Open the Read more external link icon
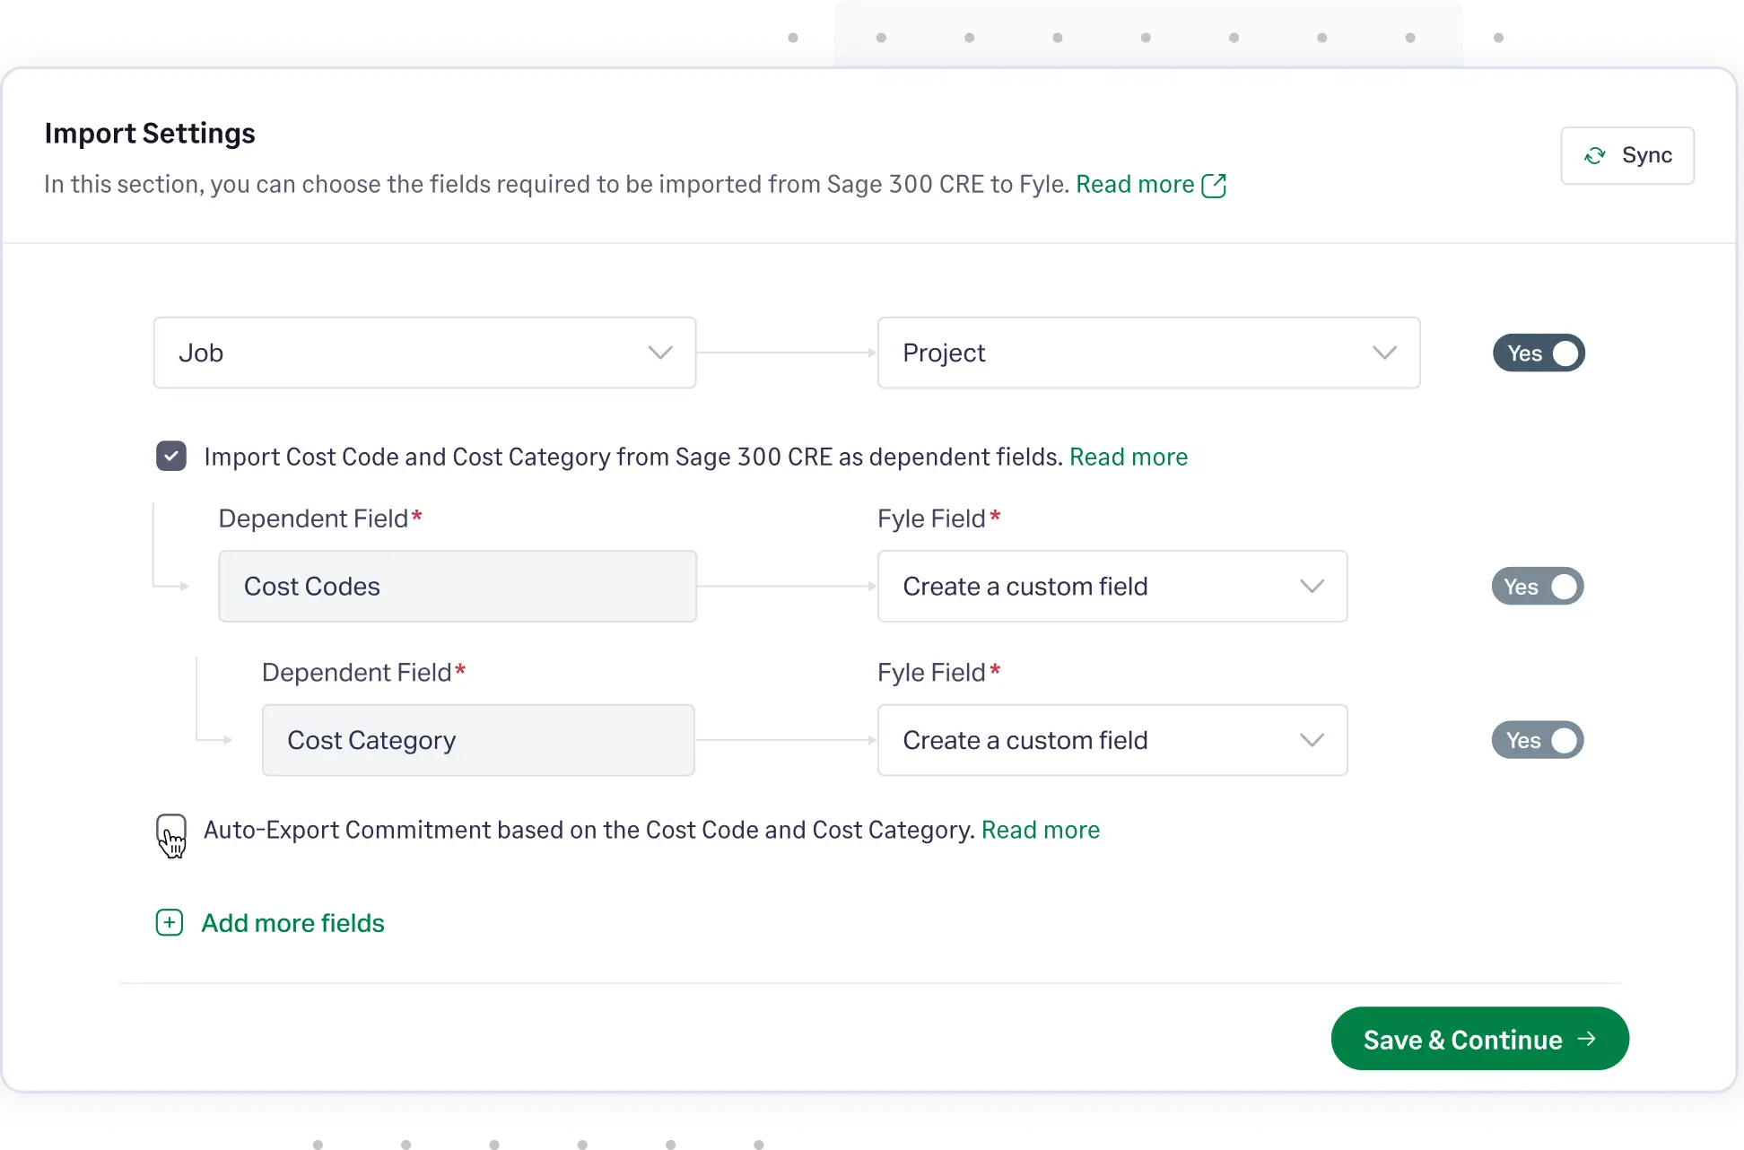The height and width of the screenshot is (1150, 1744). pos(1216,184)
